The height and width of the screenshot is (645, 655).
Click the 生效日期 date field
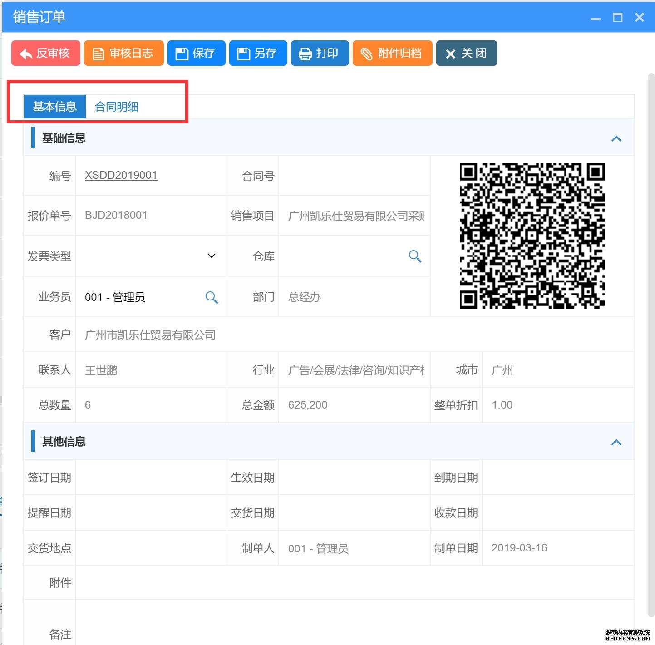click(x=354, y=478)
